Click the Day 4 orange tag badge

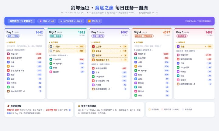click(x=144, y=36)
